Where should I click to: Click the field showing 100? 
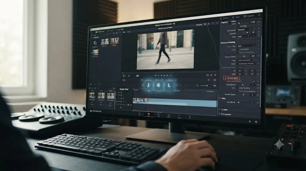[240, 71]
